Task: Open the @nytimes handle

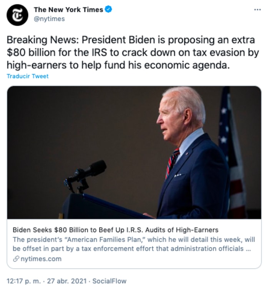Action: point(49,19)
